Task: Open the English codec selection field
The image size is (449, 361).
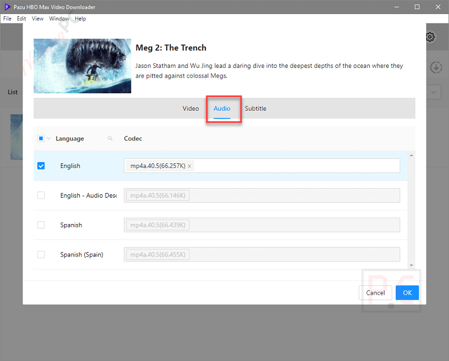Action: [x=262, y=166]
